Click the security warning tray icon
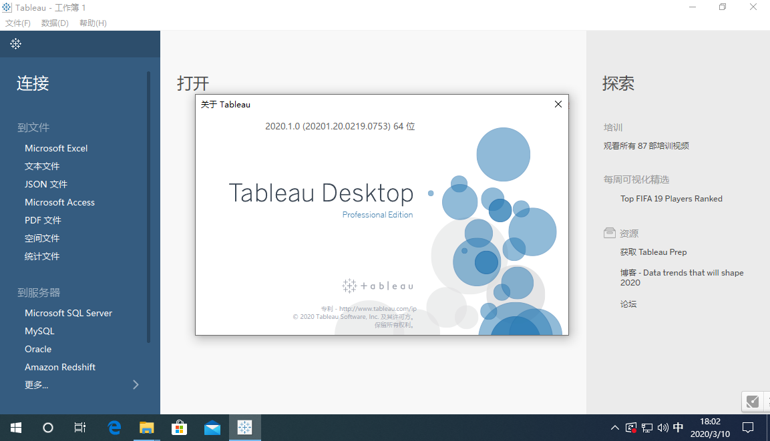This screenshot has width=770, height=441. (x=631, y=428)
